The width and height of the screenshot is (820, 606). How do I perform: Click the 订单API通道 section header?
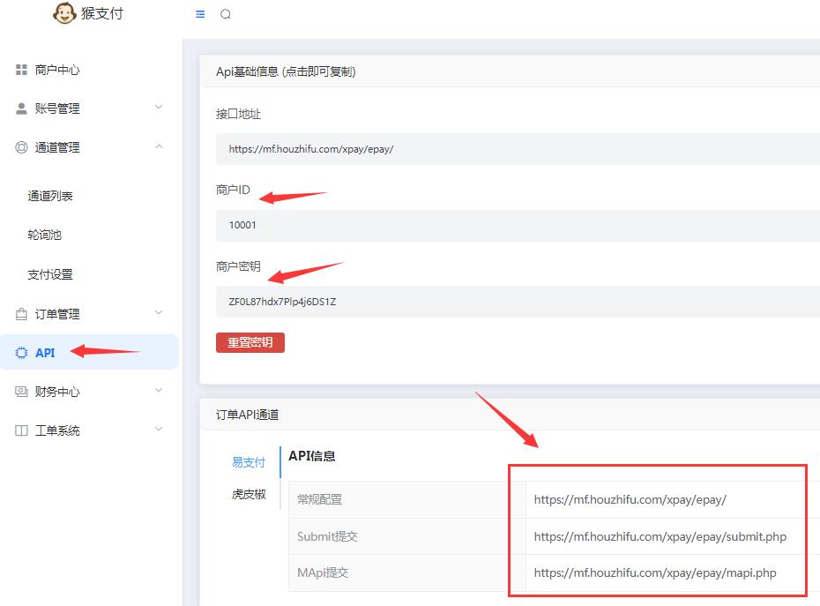tap(248, 415)
